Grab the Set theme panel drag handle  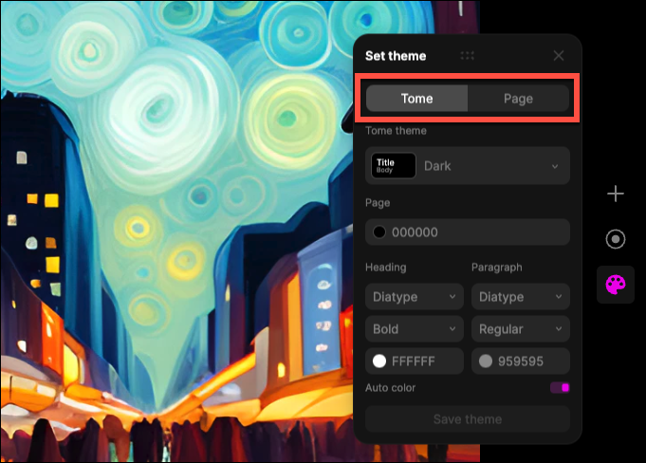(x=468, y=56)
